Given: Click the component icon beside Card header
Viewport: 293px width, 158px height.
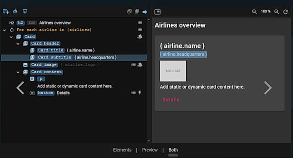Looking at the screenshot, I should point(25,44).
